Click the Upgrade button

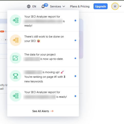click(x=100, y=6)
